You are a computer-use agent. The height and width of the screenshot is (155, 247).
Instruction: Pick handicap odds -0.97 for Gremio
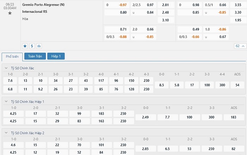tap(117, 5)
